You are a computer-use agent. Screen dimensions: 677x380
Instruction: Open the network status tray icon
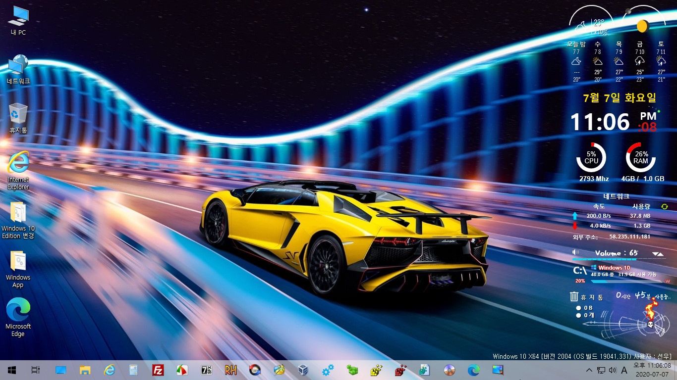601,370
